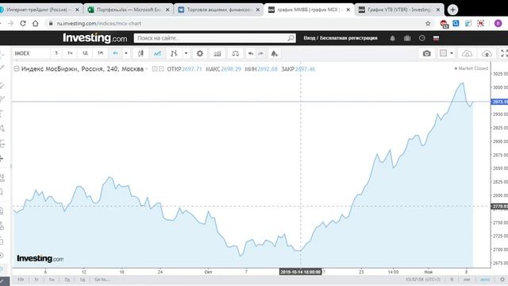The image size is (508, 286).
Task: Open the clock icon in site header
Action: click(421, 38)
